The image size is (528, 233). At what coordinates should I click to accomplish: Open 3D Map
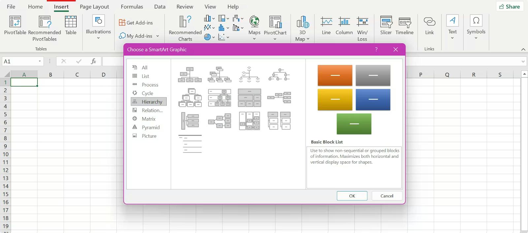pos(303,29)
